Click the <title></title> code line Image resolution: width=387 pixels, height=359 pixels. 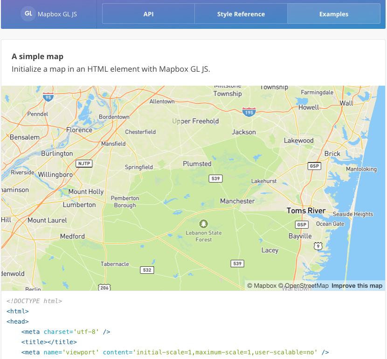pos(49,342)
